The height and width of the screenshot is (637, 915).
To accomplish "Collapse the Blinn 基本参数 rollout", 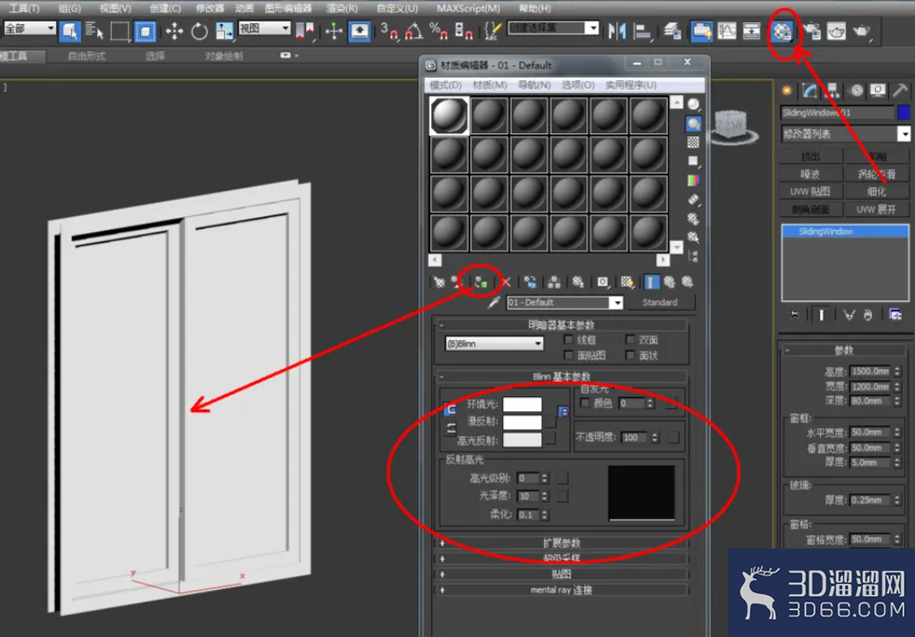I will (561, 377).
